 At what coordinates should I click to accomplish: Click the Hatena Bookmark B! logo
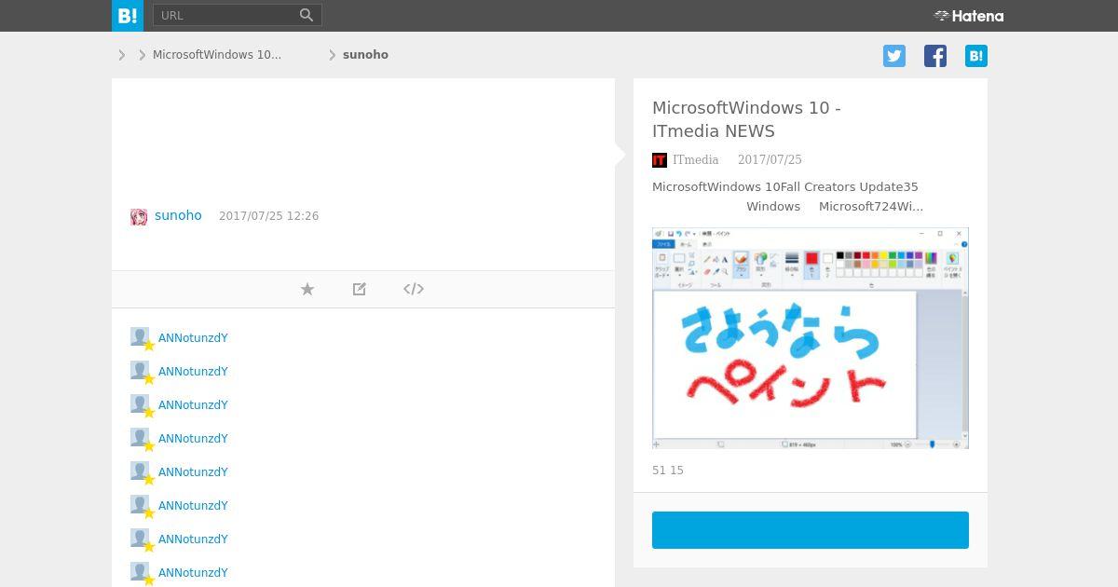pos(128,16)
